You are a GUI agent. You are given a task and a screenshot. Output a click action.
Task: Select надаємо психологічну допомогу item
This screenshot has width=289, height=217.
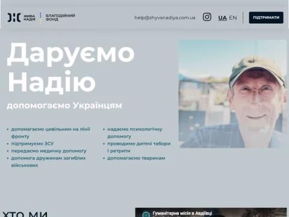click(x=135, y=133)
